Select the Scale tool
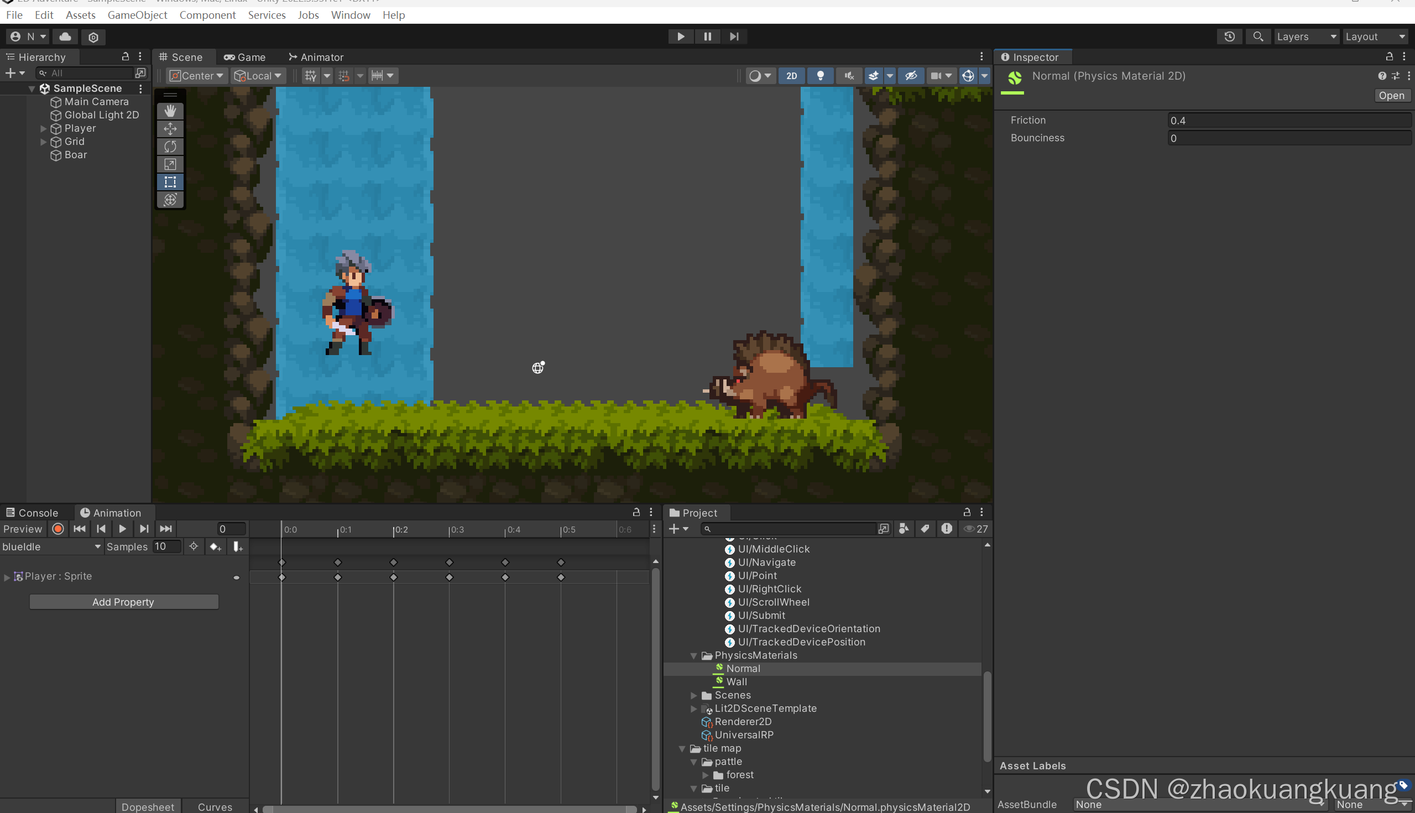Image resolution: width=1415 pixels, height=813 pixels. click(x=170, y=164)
